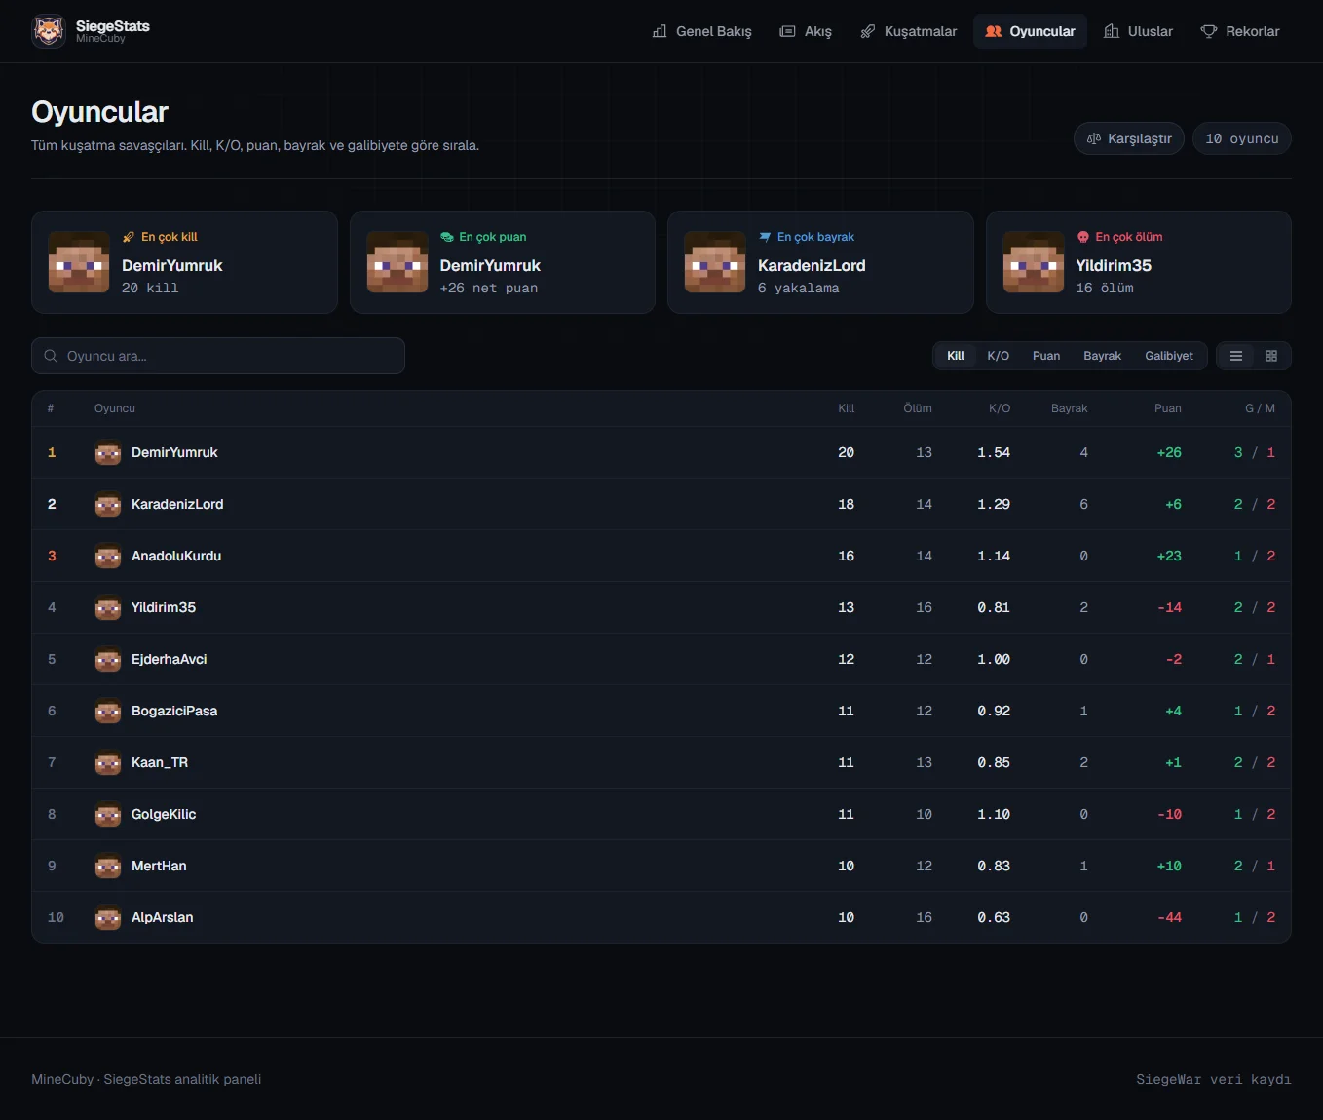Switch to list view
1323x1120 pixels.
point(1236,356)
